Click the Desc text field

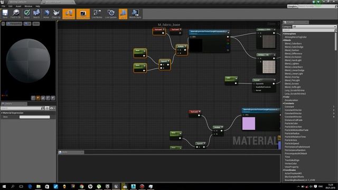pos(34,117)
